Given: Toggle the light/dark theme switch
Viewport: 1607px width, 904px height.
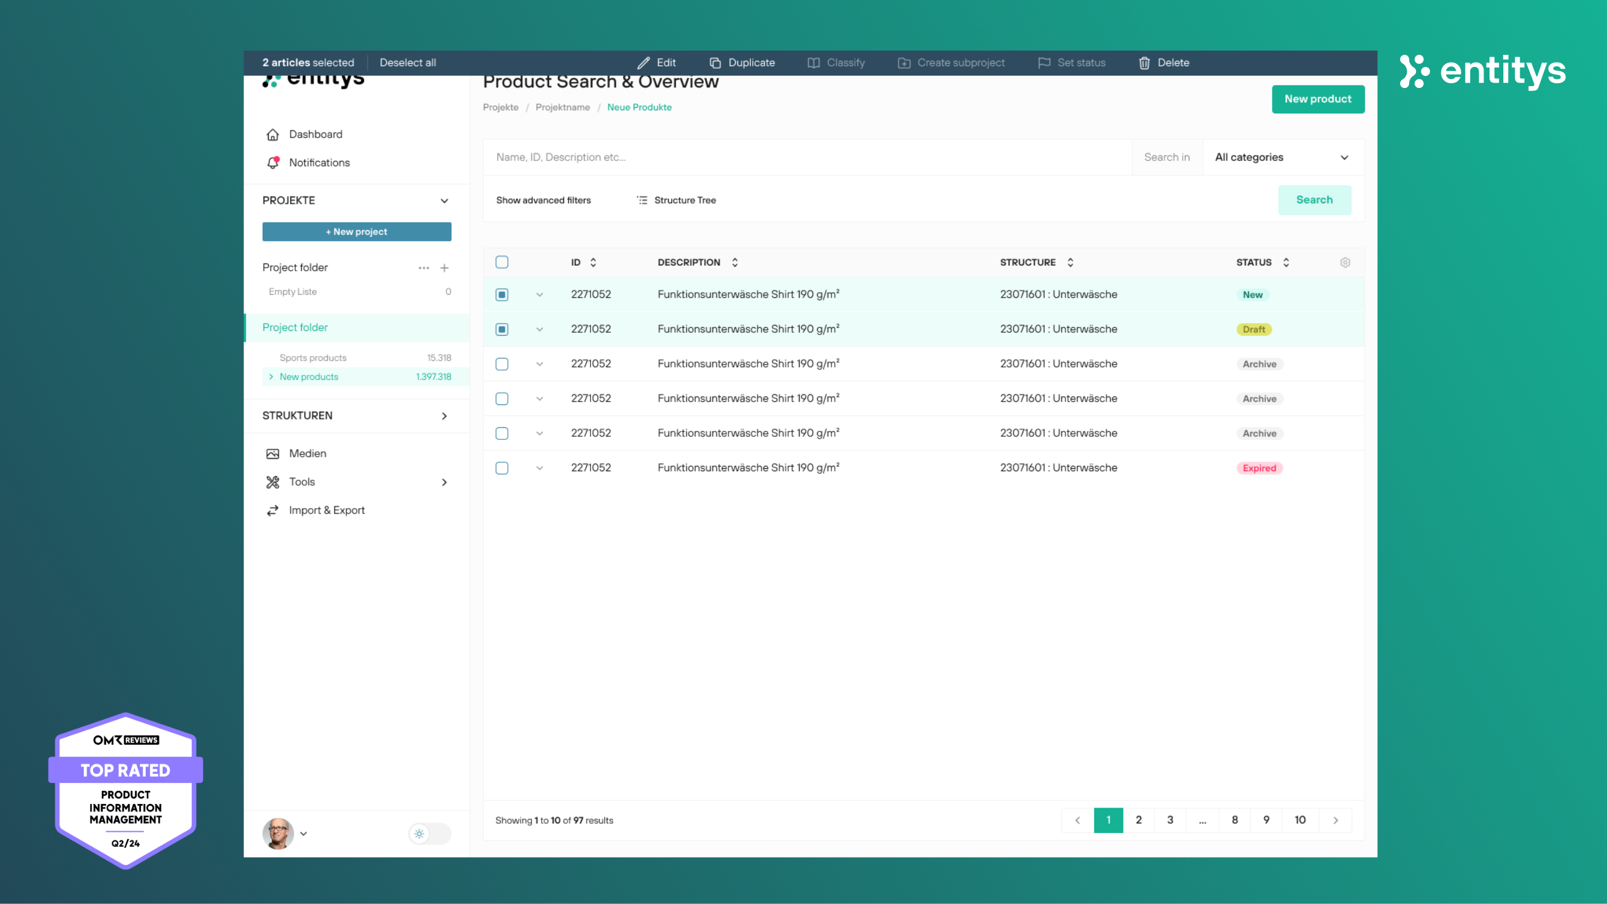Looking at the screenshot, I should [429, 833].
